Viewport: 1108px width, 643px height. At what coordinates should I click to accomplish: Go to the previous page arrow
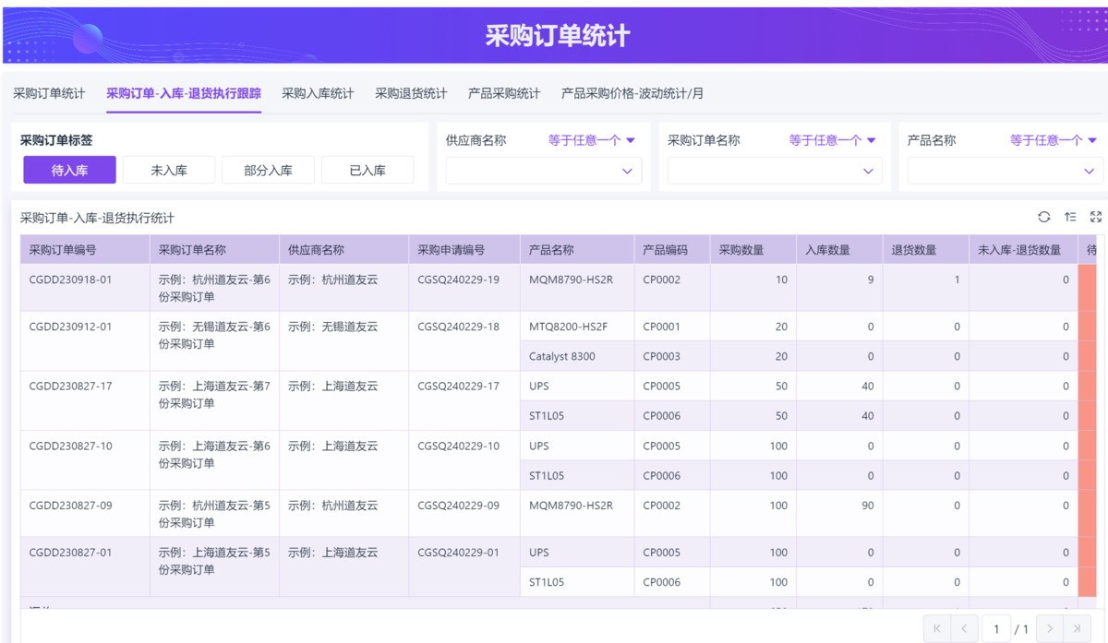tap(964, 628)
